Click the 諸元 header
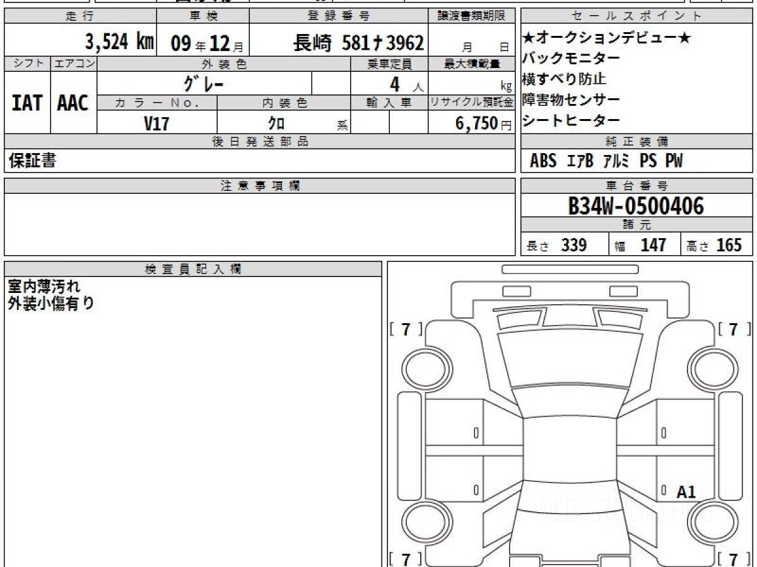Viewport: 757px width, 567px height. point(637,225)
